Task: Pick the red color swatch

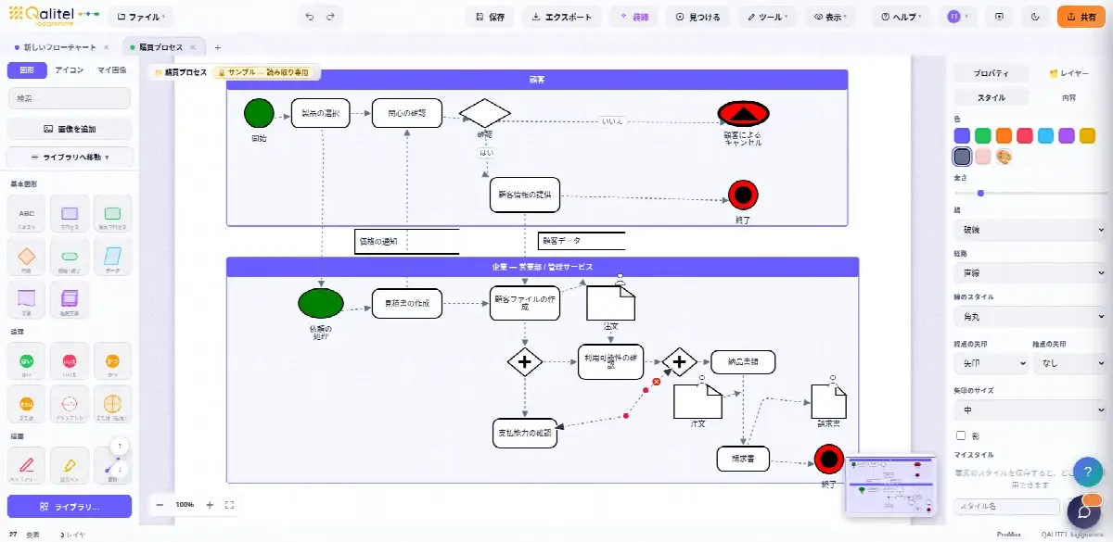Action: pos(1025,136)
